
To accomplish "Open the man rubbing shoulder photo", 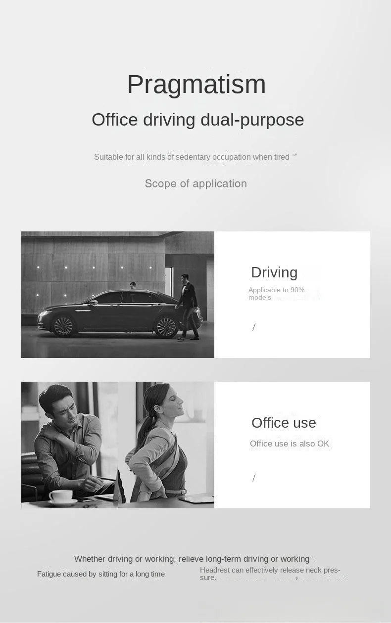I will pyautogui.click(x=69, y=445).
